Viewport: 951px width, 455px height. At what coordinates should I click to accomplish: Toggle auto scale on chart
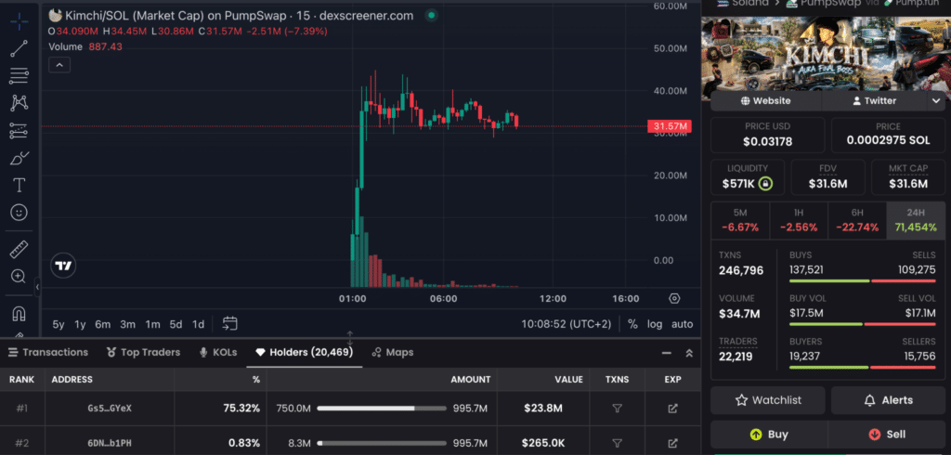pyautogui.click(x=683, y=324)
